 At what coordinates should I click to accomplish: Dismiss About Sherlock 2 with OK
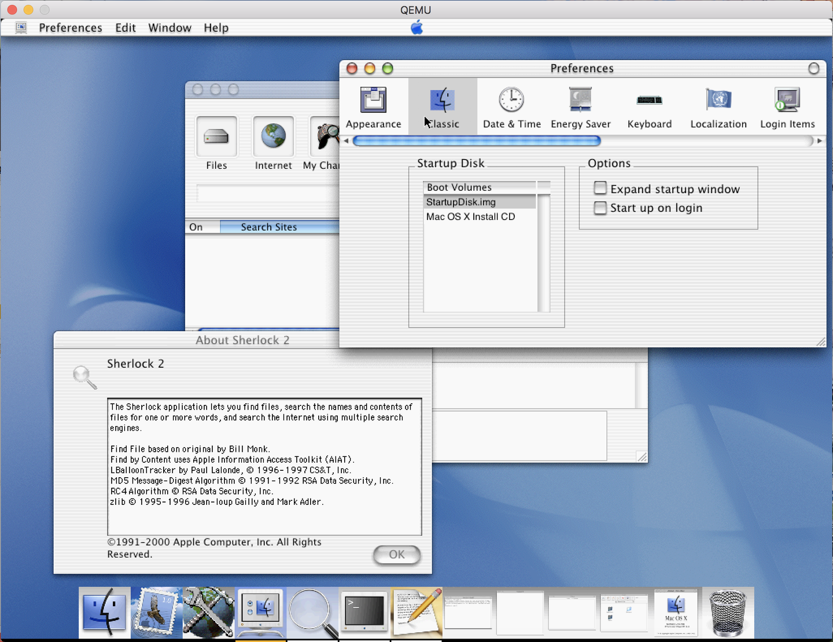396,555
